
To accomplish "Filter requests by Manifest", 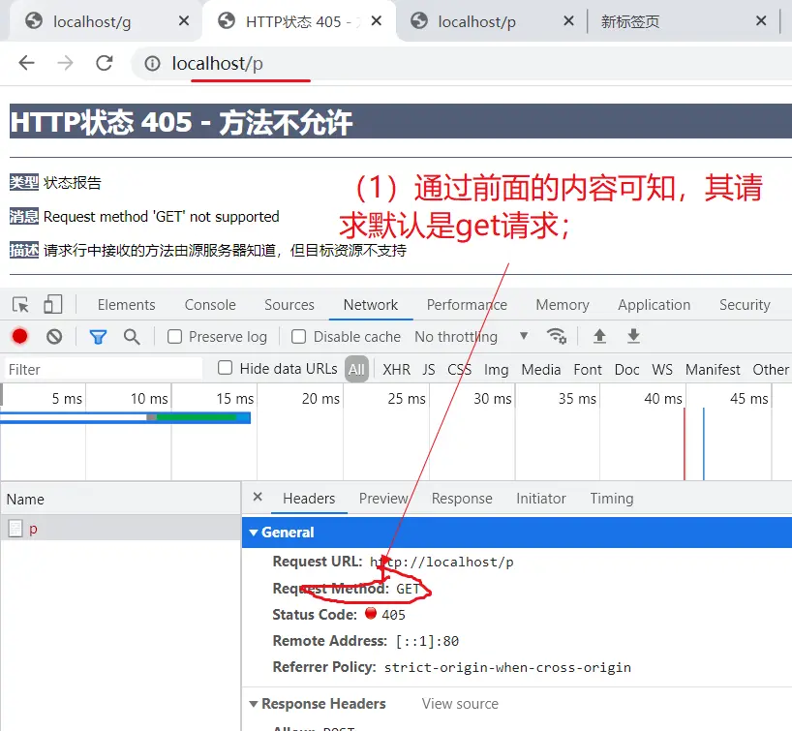I will pyautogui.click(x=713, y=369).
